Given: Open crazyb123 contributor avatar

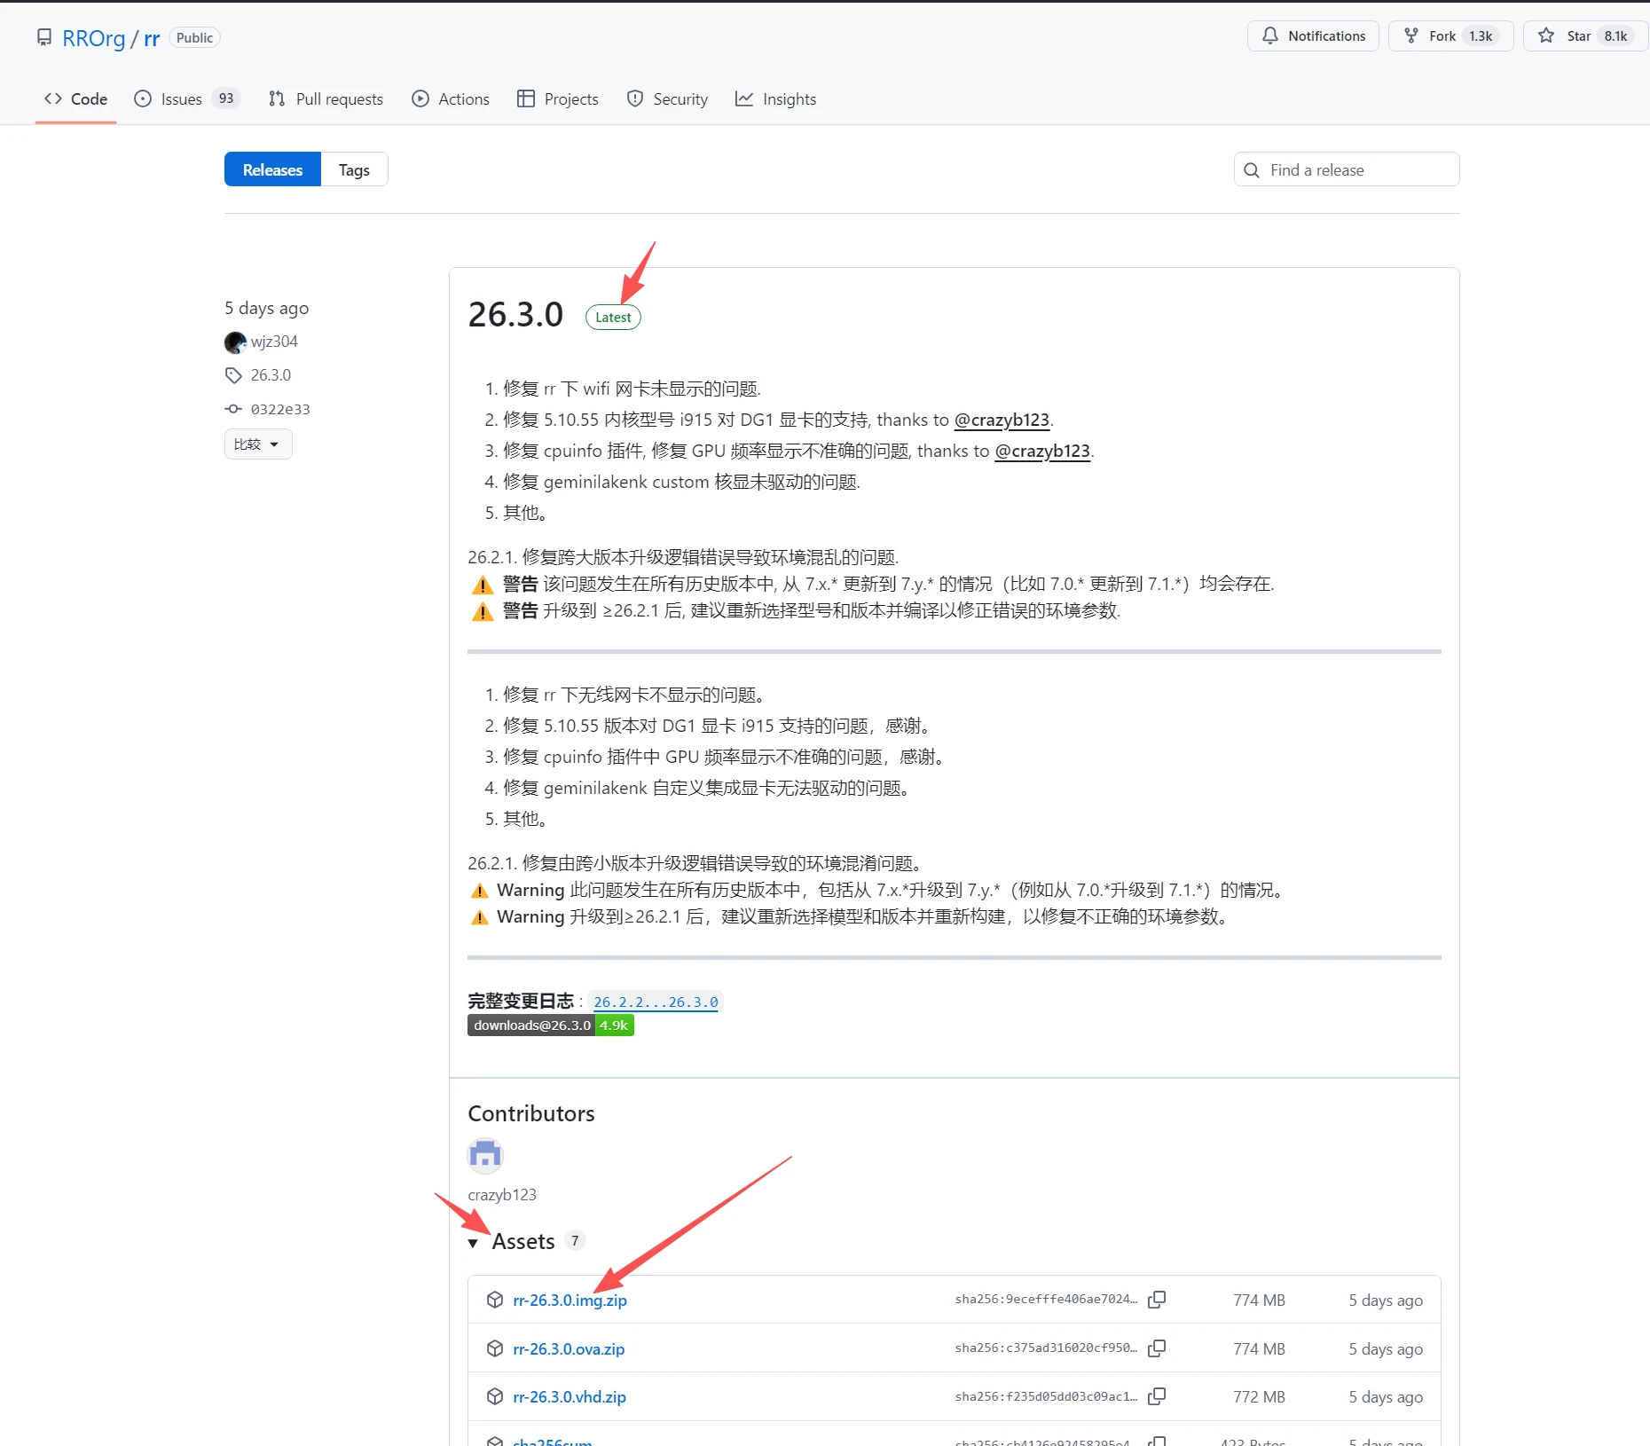Looking at the screenshot, I should [484, 1155].
